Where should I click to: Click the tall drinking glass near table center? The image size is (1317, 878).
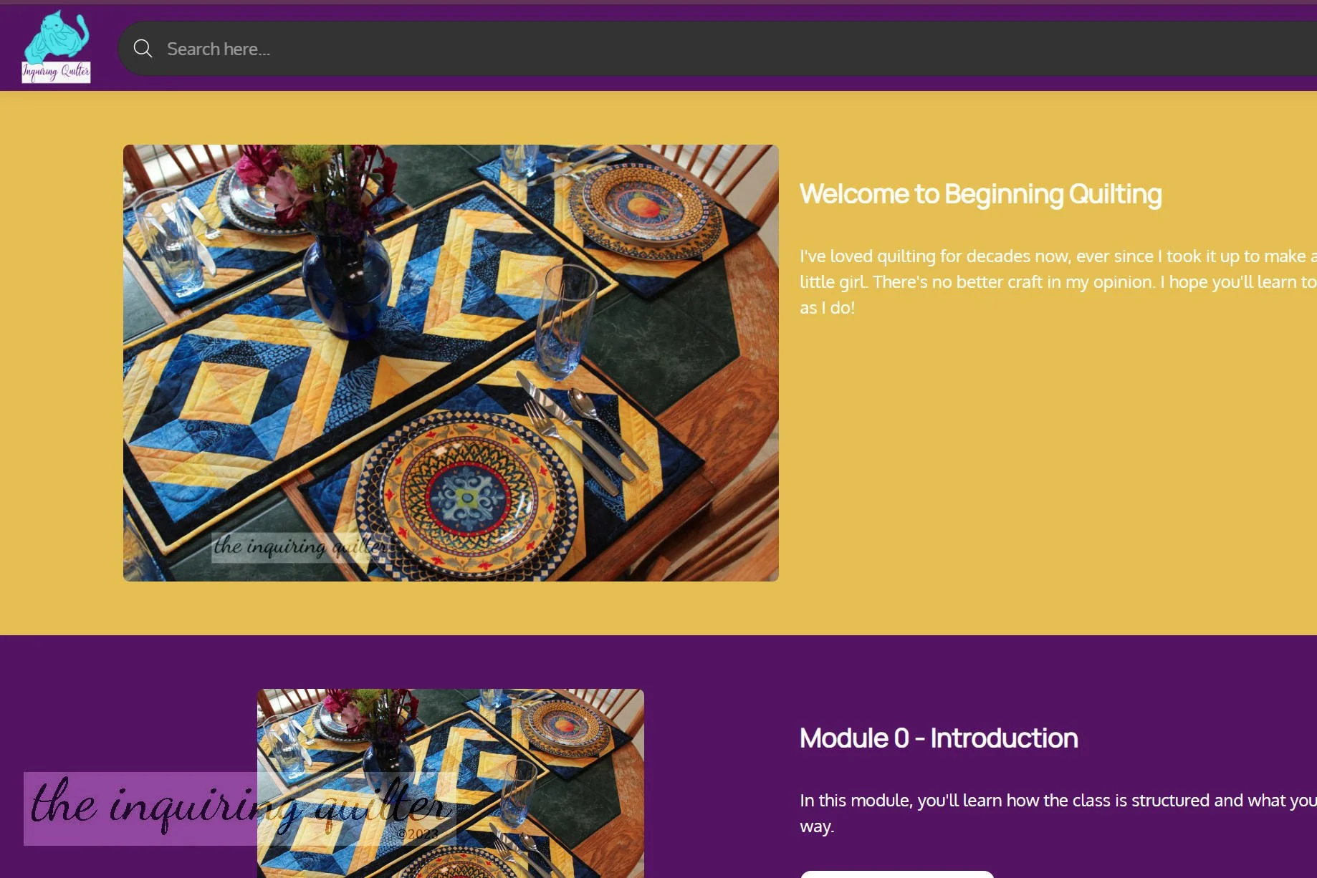(565, 321)
